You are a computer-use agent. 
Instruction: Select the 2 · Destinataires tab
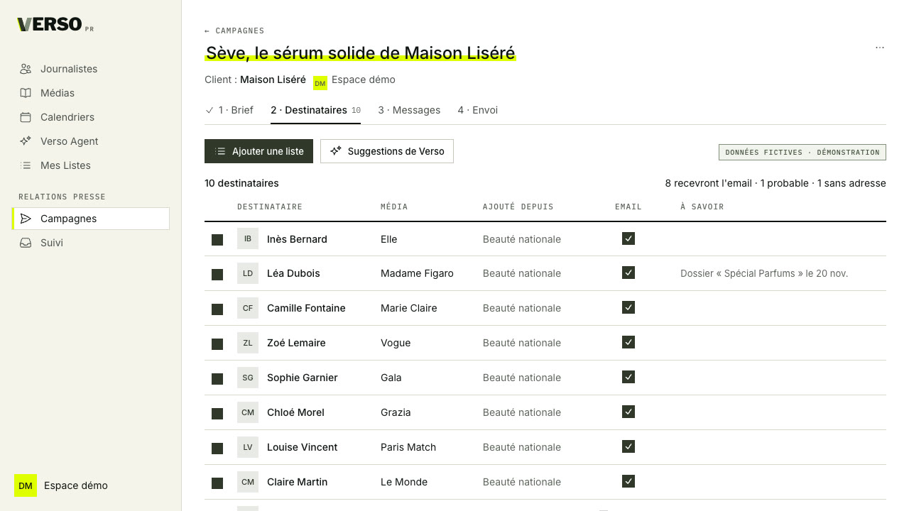(x=315, y=110)
